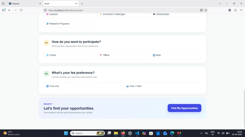The image size is (245, 137).
Task: Open the blue shopping bag taskbar app
Action: pyautogui.click(x=158, y=133)
